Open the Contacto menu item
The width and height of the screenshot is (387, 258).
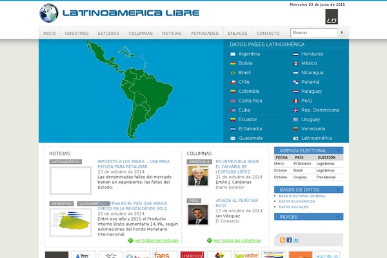pos(268,33)
